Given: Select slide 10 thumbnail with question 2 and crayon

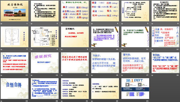Looking at the screenshot, I should [105, 37].
